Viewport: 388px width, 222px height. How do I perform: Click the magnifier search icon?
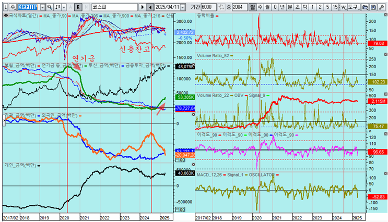coord(50,7)
